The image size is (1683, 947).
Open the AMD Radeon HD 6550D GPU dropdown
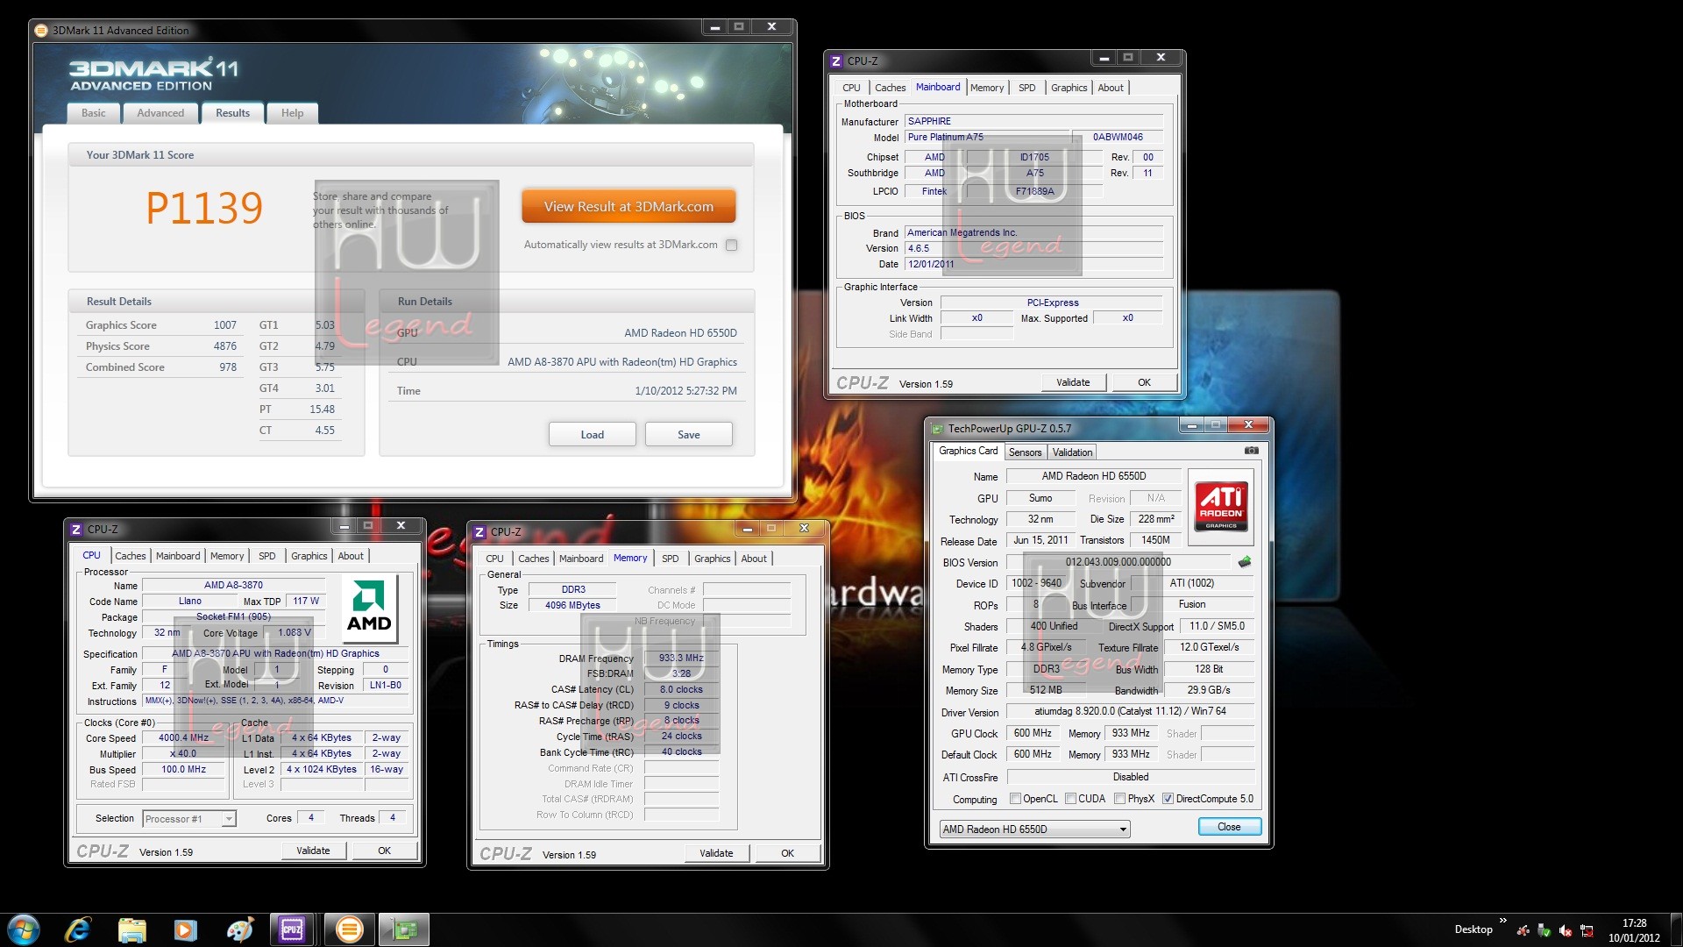[x=1034, y=830]
